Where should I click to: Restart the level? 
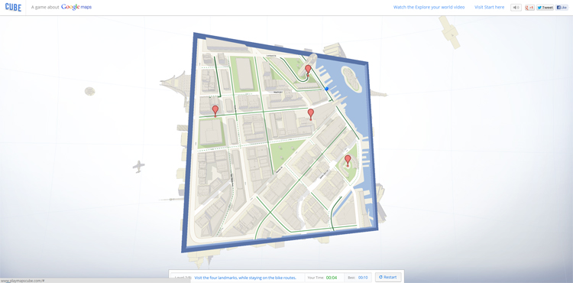388,277
